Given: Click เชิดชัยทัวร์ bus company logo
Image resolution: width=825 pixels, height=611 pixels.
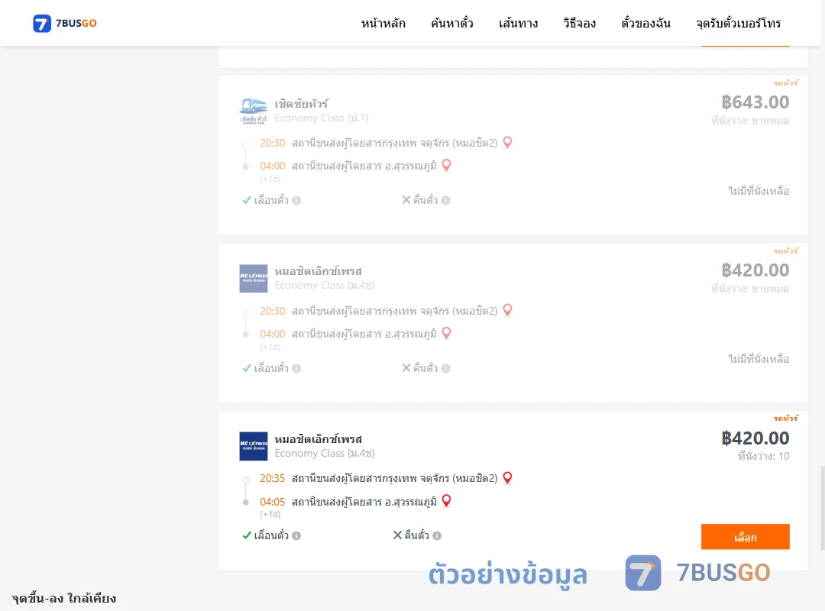Looking at the screenshot, I should [254, 111].
